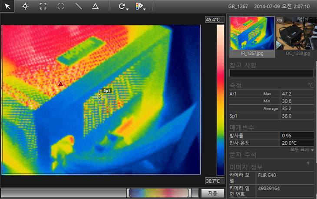Select the arrow pointer tool
The image size is (317, 199).
click(x=7, y=6)
